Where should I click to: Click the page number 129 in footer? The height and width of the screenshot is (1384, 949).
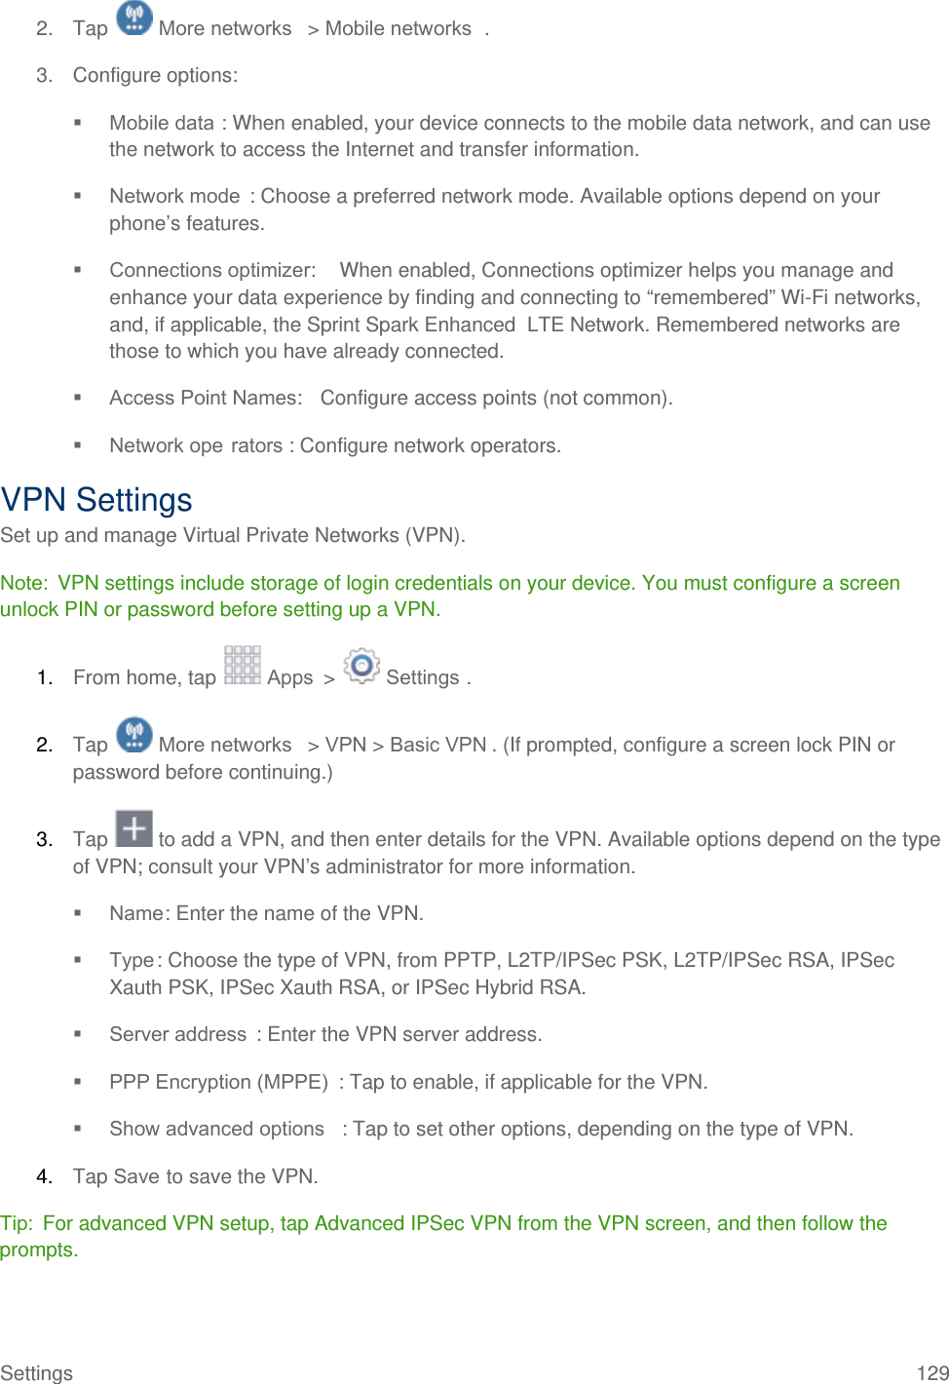click(932, 1372)
